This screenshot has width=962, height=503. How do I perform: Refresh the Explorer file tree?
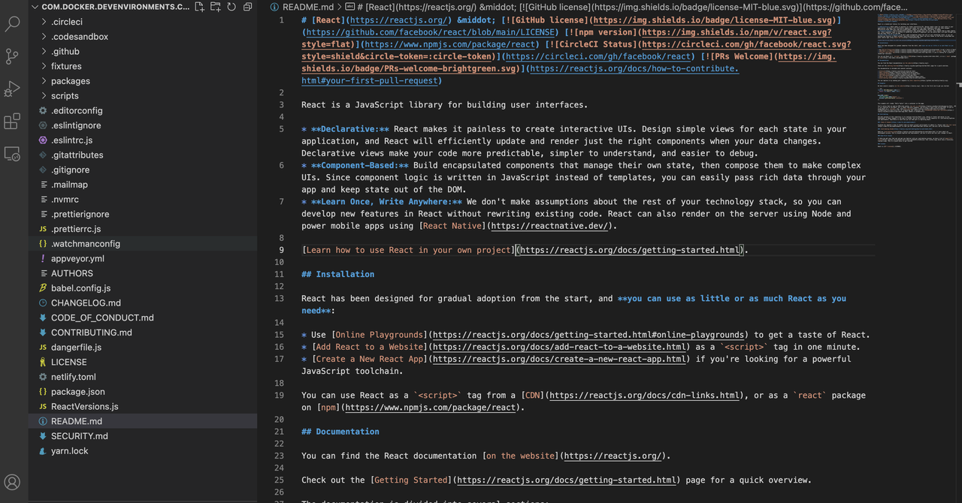(x=232, y=7)
